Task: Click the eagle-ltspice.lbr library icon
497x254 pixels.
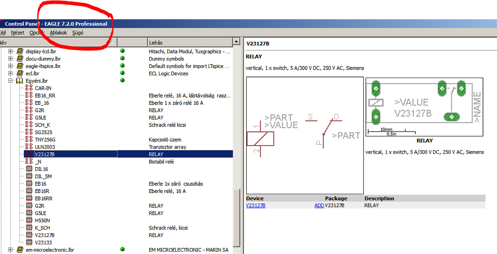Action: pos(20,66)
